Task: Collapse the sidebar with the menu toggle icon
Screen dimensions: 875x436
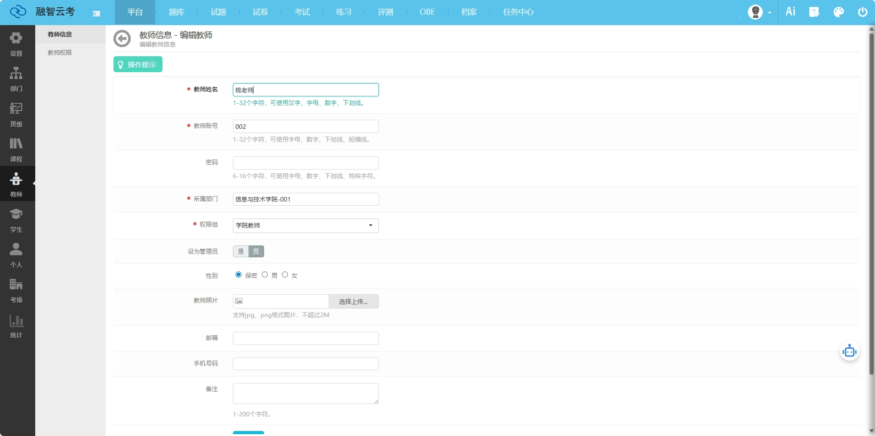Action: (x=97, y=13)
